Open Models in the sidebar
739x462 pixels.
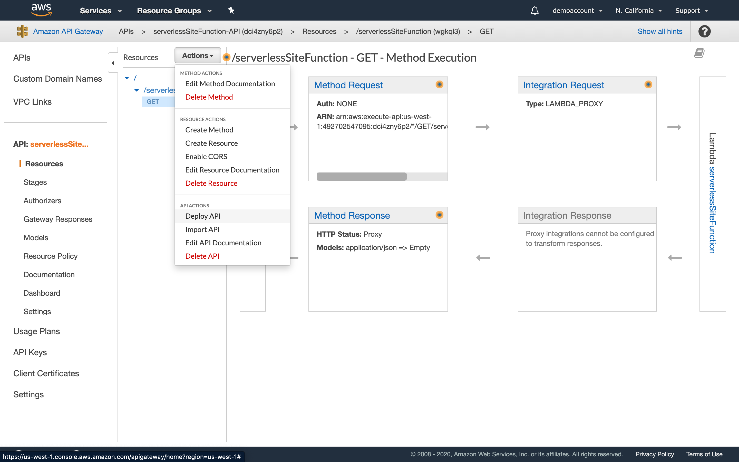click(36, 238)
